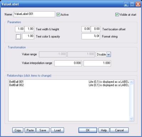The width and height of the screenshot is (142, 137).
Task: Toggle the Active checkbox
Action: point(58,15)
